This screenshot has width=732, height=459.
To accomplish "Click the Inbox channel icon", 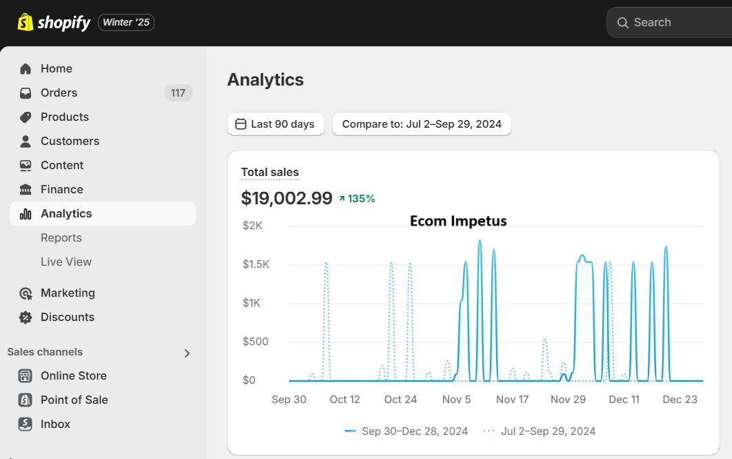I will click(26, 424).
